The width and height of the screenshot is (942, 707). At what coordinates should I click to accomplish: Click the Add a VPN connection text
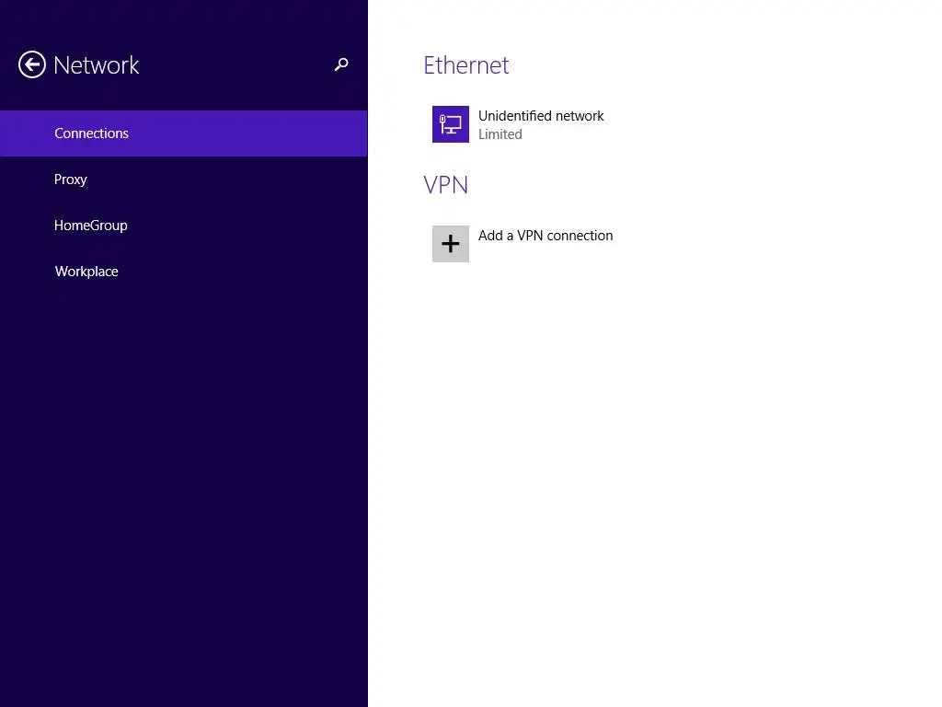(x=546, y=236)
